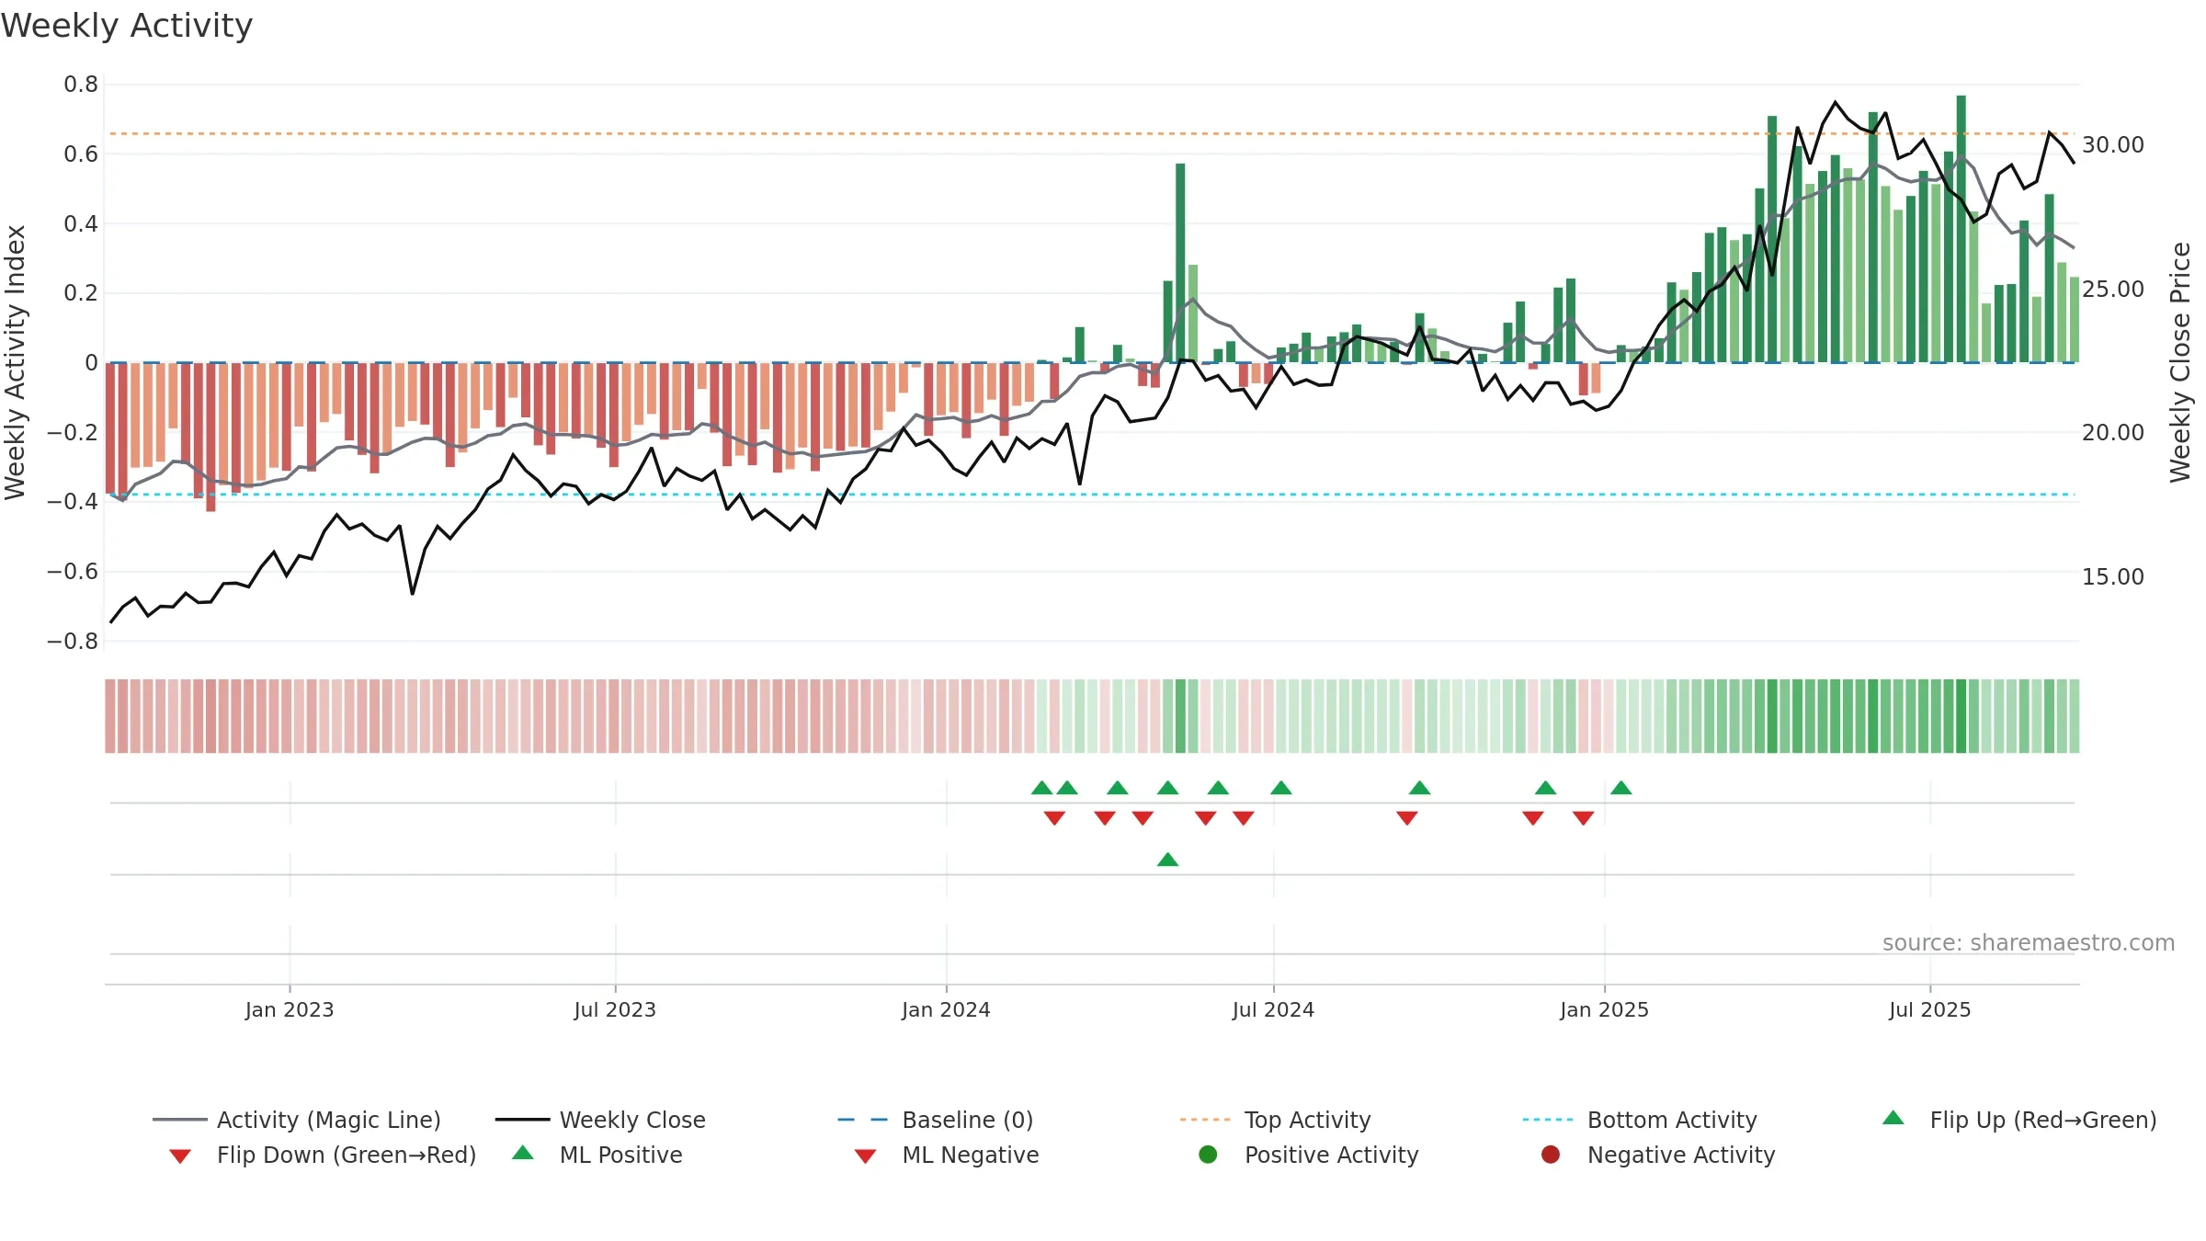This screenshot has height=1241, width=2206.
Task: Click the orange dashed Top Activity line
Action: pos(1091,134)
